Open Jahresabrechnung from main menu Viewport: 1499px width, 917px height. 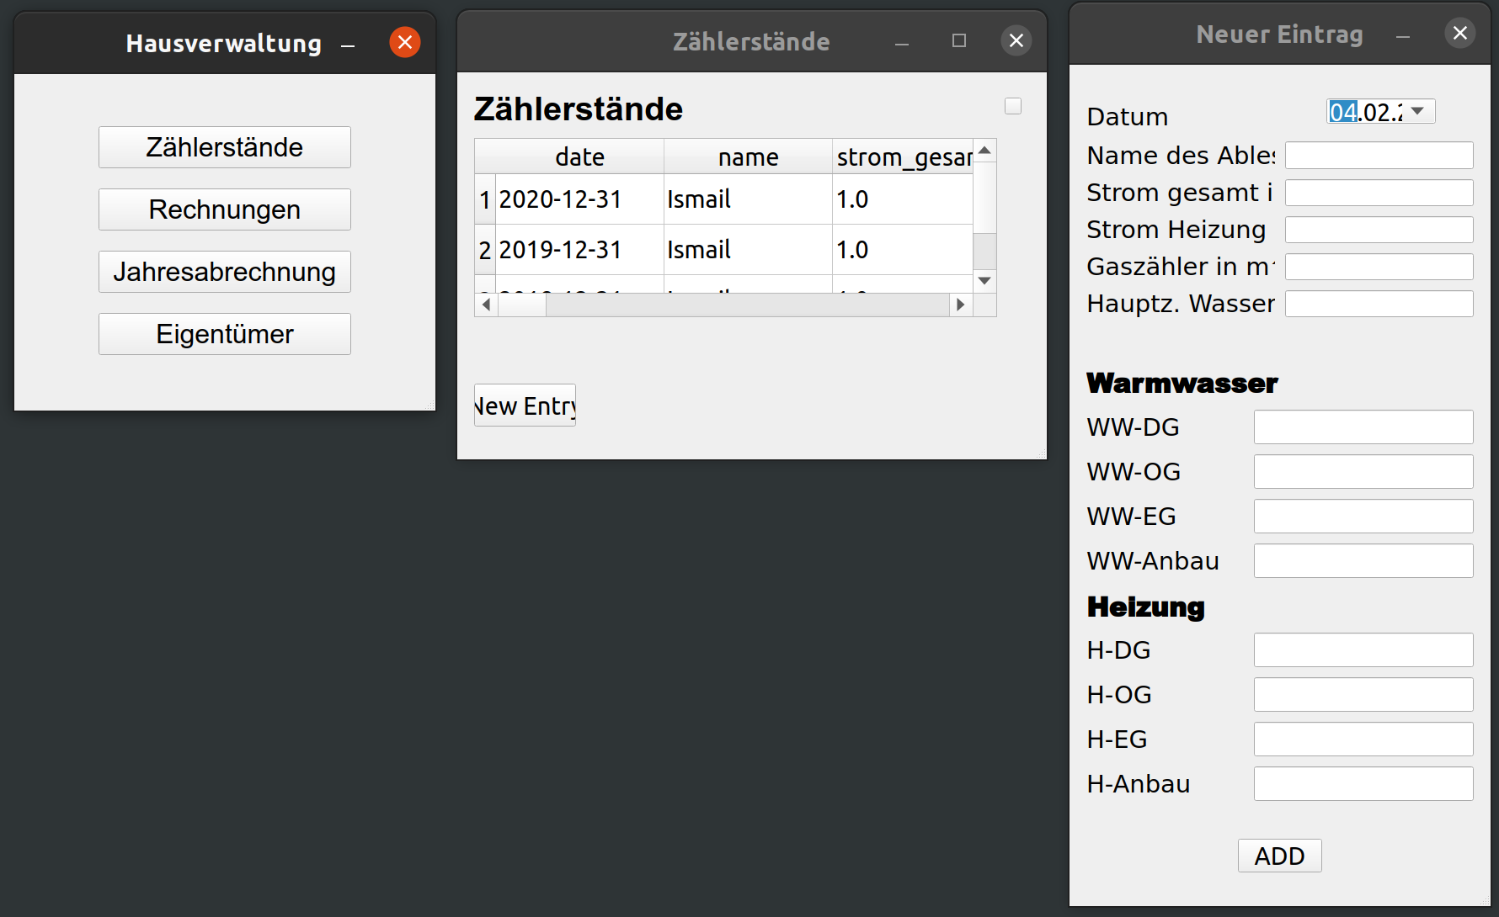(224, 272)
